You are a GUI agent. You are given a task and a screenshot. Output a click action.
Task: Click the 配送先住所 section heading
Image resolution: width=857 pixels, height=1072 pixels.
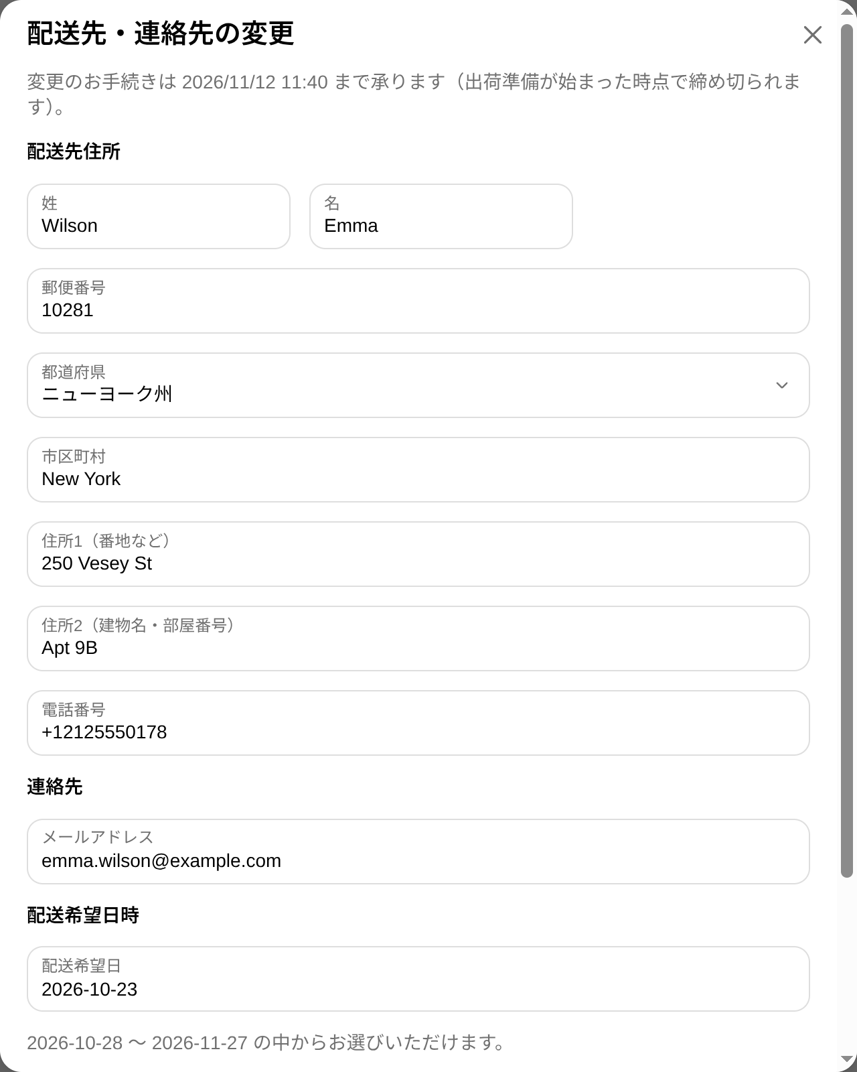[74, 151]
